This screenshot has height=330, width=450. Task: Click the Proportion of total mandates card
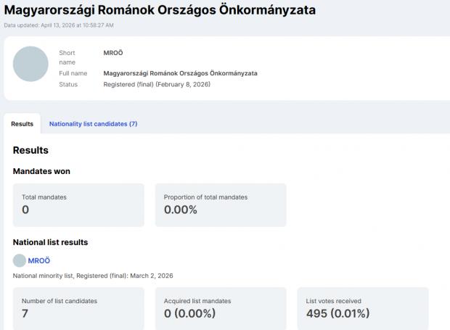click(x=221, y=205)
